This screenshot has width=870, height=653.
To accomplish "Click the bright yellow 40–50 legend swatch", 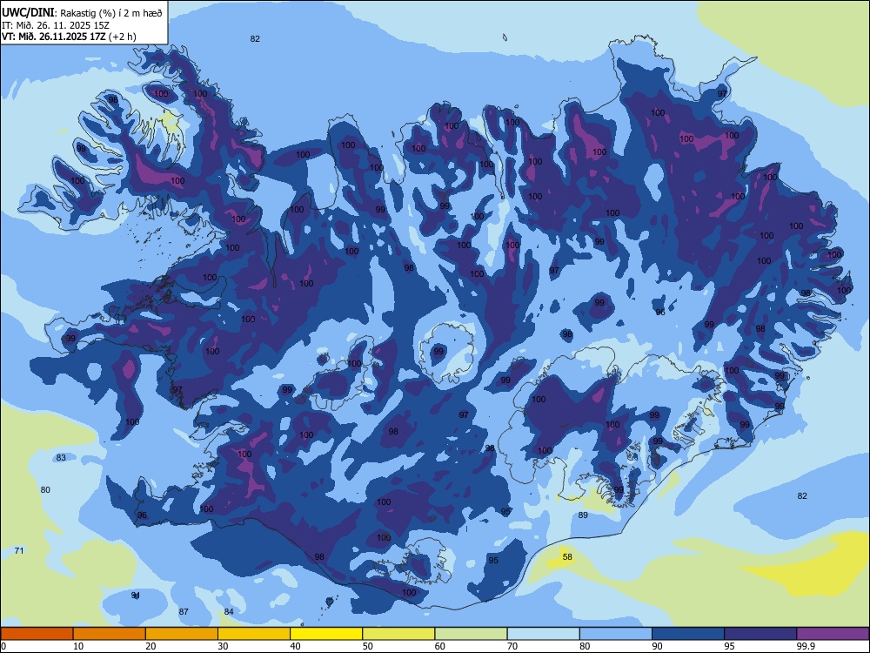I will click(x=326, y=634).
